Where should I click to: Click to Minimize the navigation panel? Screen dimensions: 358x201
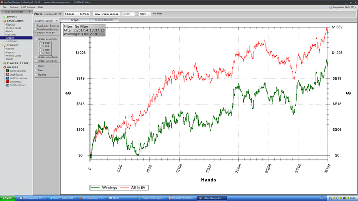pyautogui.click(x=16, y=12)
